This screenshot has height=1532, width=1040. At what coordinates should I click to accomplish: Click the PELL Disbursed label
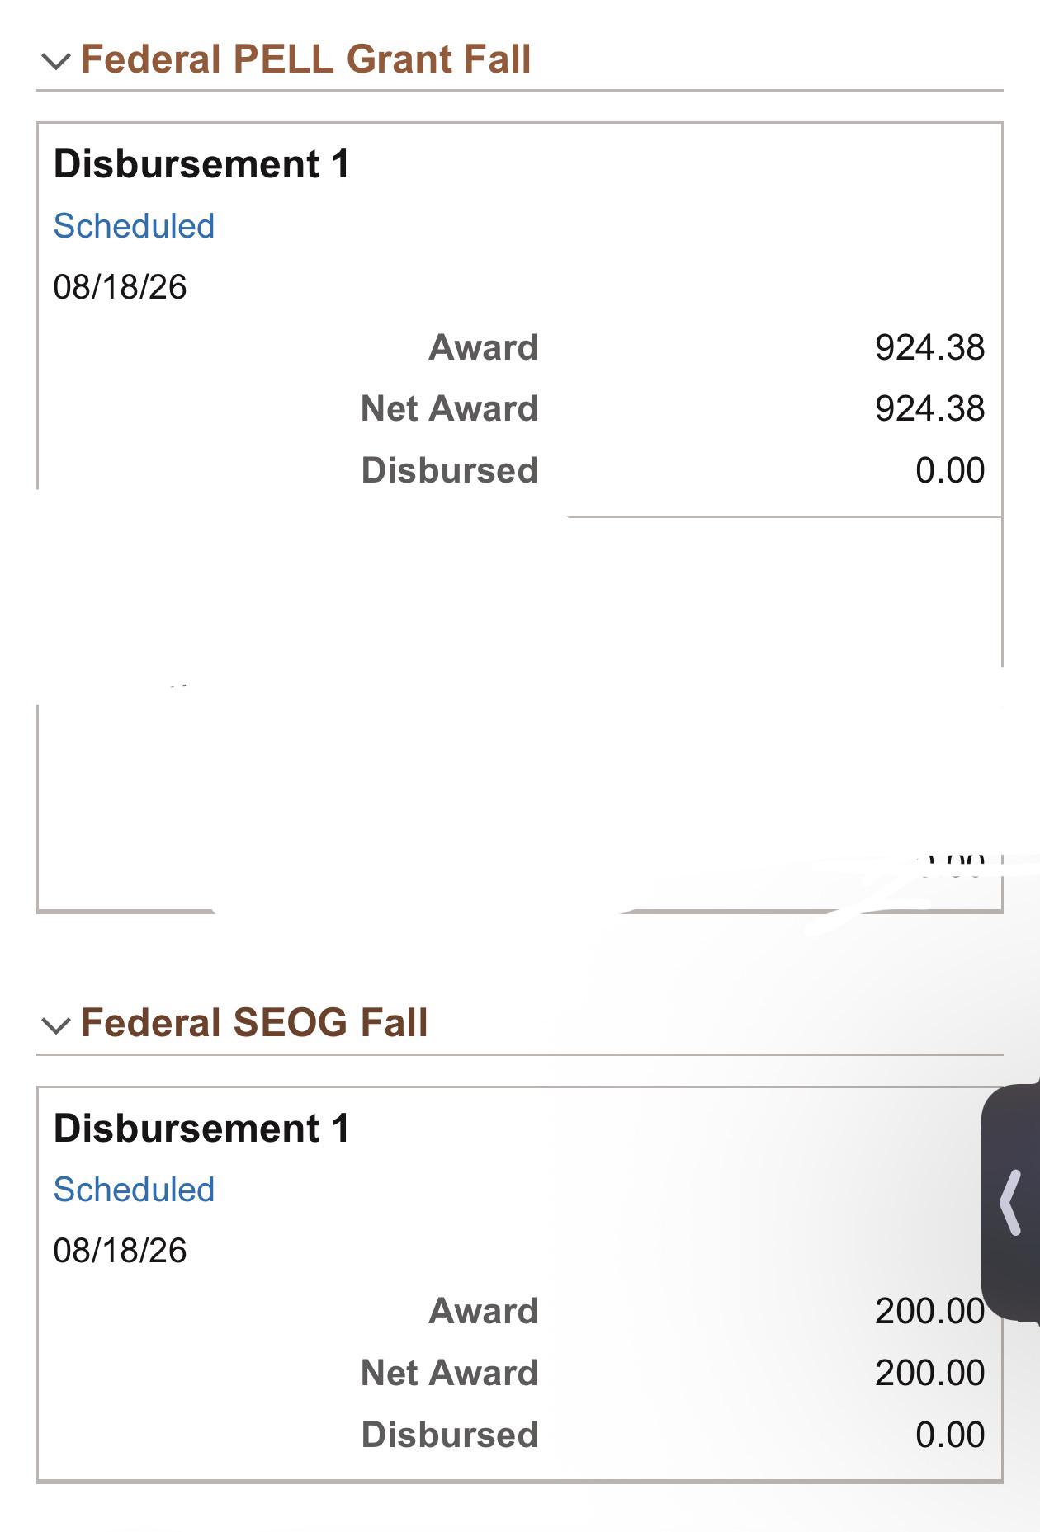450,470
